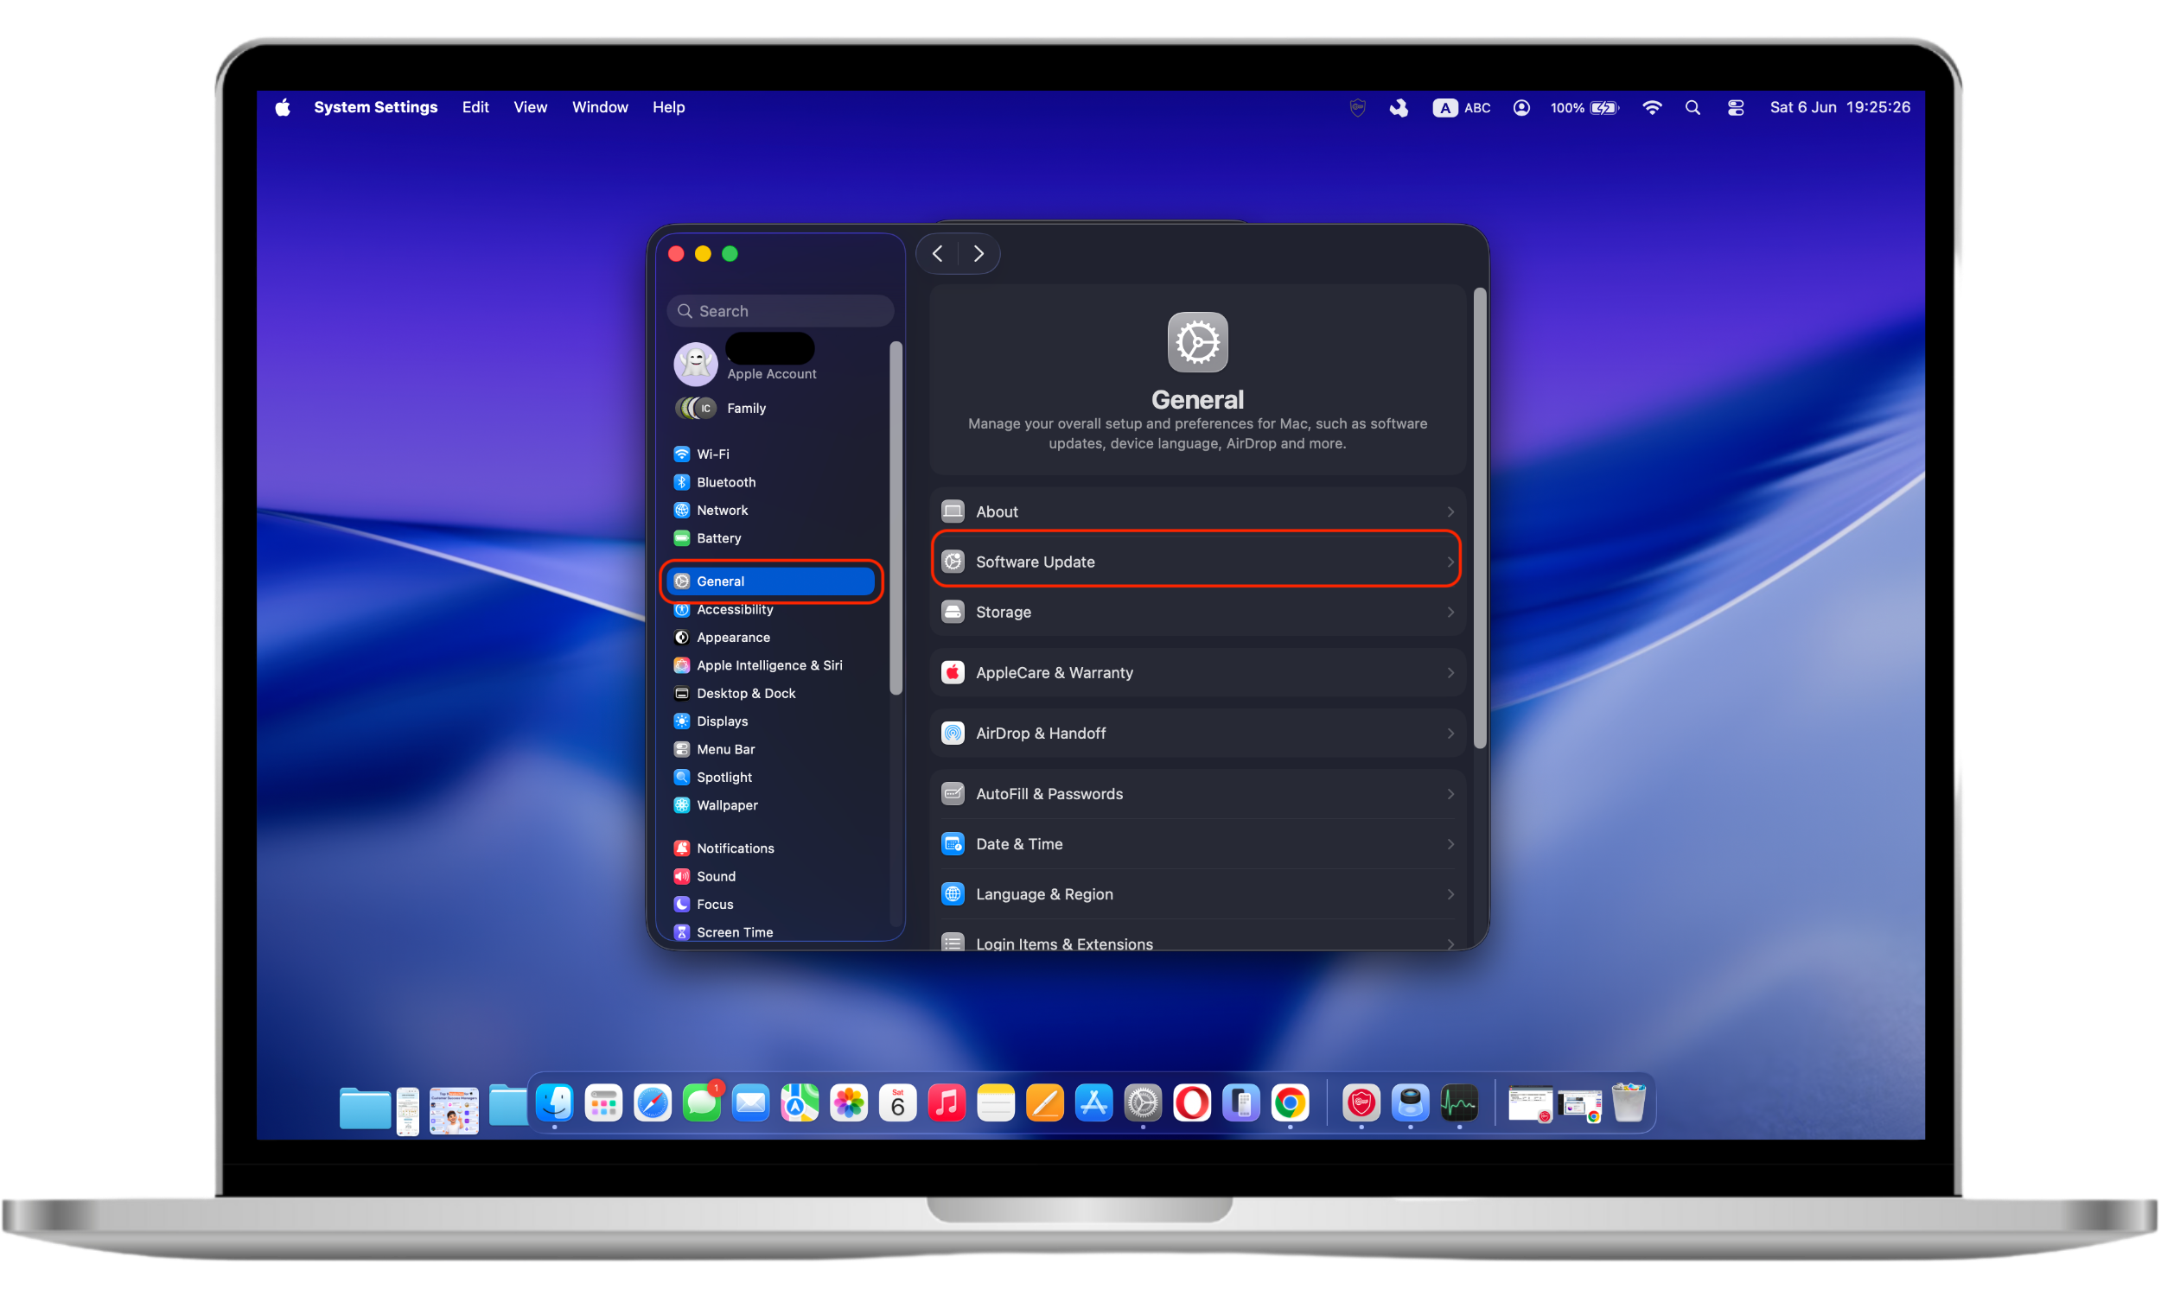2161x1296 pixels.
Task: Launch Google Chrome from the Dock
Action: pyautogui.click(x=1291, y=1103)
